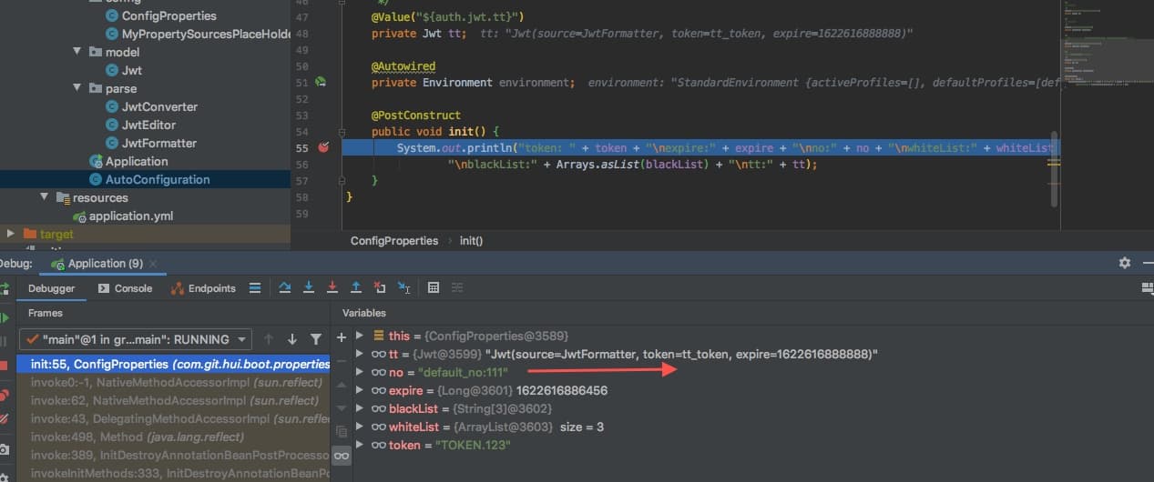This screenshot has height=482, width=1154.
Task: Add a new watch with plus icon
Action: [x=342, y=337]
